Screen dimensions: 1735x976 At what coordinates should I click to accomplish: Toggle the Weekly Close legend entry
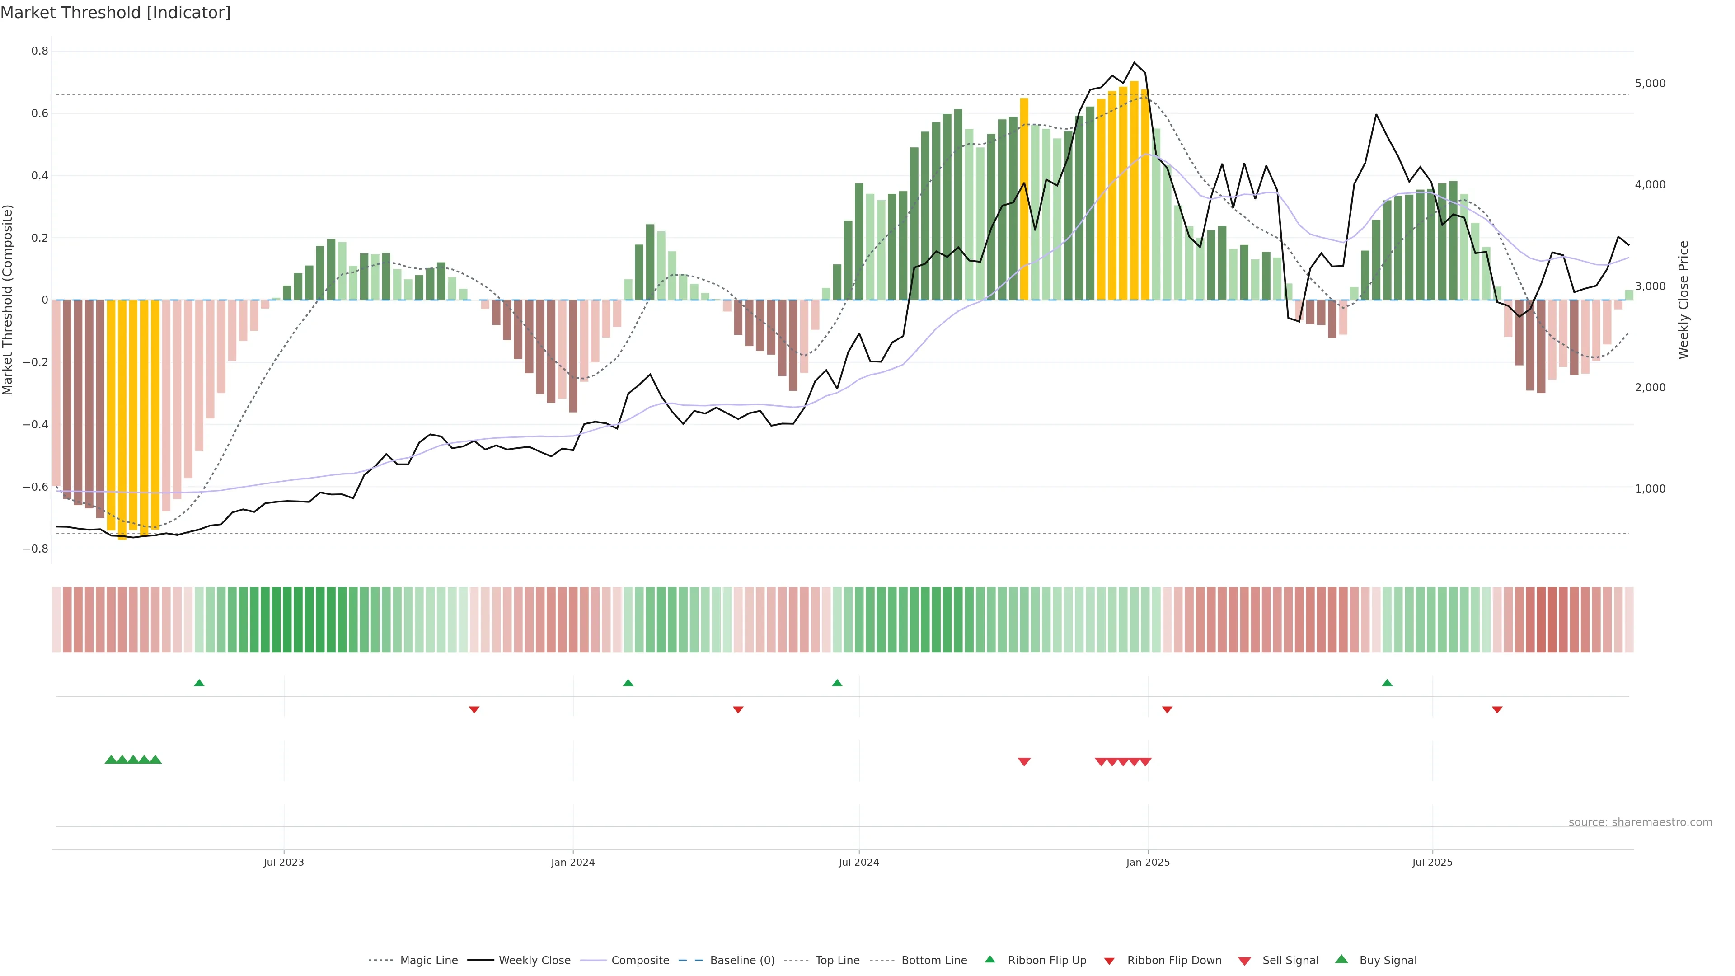[x=534, y=961]
